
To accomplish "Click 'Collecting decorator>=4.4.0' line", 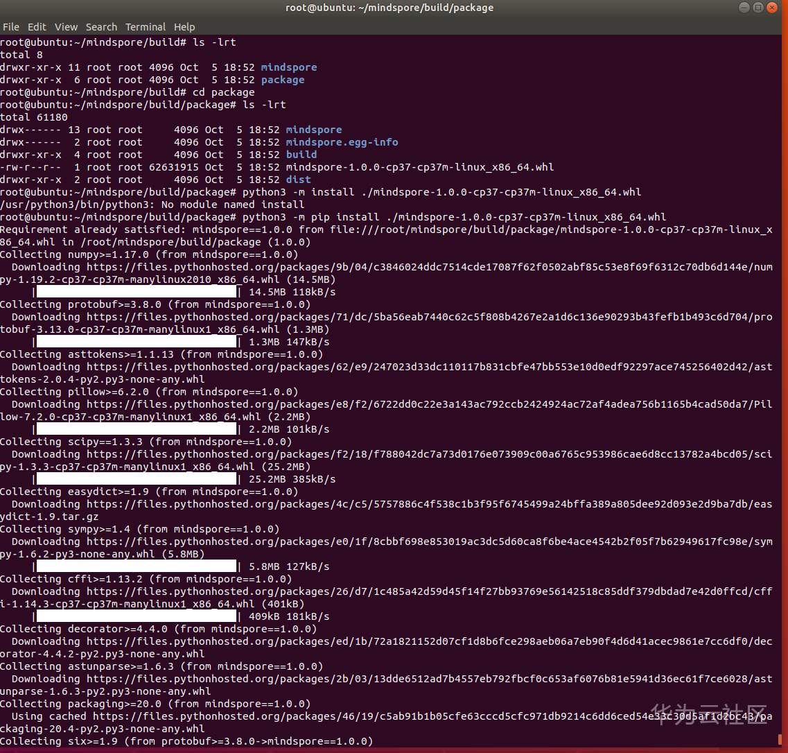I will pyautogui.click(x=158, y=629).
